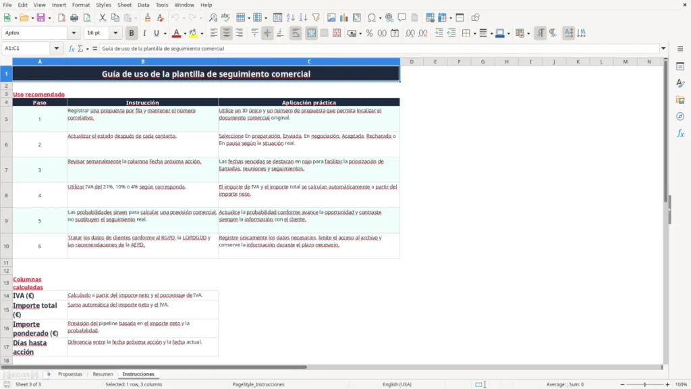The width and height of the screenshot is (691, 389).
Task: Apply the red font color swatch
Action: 176,33
